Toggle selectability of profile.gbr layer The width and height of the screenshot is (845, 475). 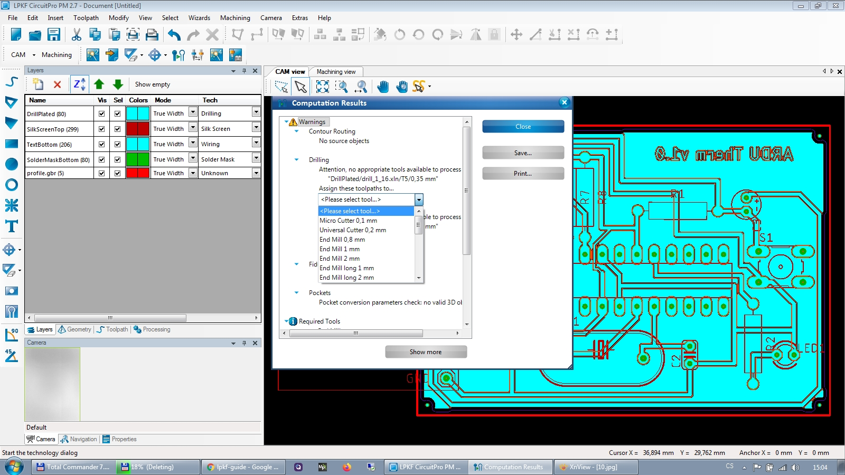117,173
